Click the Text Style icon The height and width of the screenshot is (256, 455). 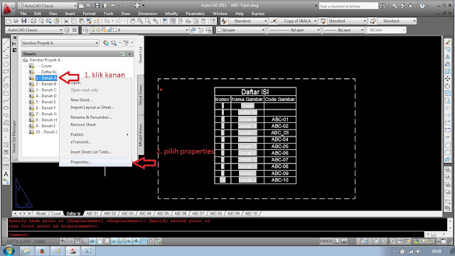click(x=224, y=21)
